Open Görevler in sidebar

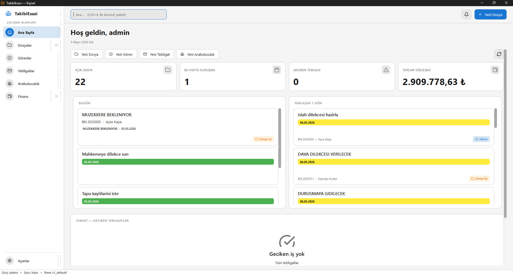(x=32, y=58)
